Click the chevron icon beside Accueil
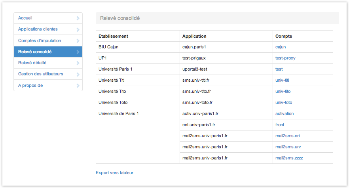The image size is (349, 188). coord(78,18)
